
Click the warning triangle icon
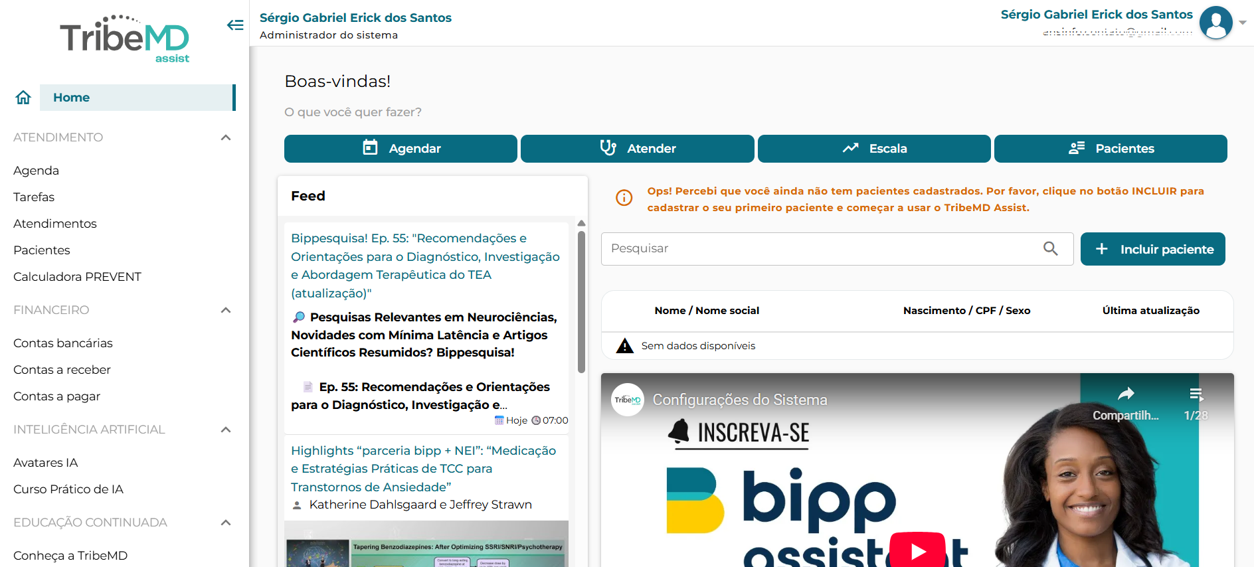tap(624, 346)
